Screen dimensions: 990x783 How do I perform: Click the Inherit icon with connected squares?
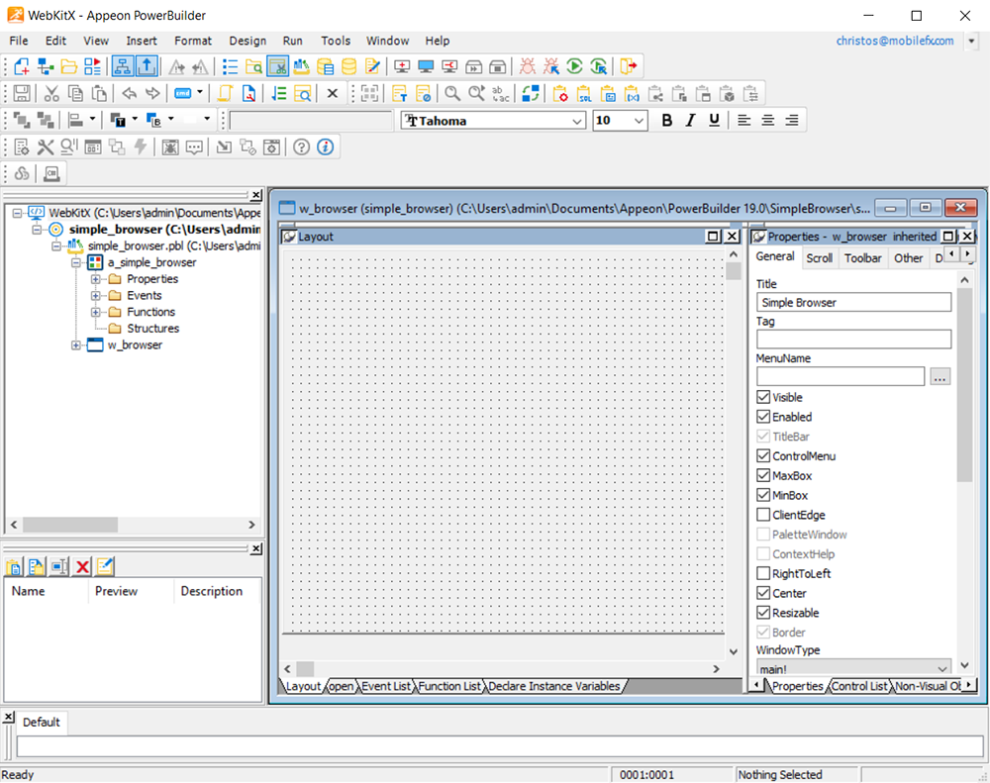(x=45, y=66)
